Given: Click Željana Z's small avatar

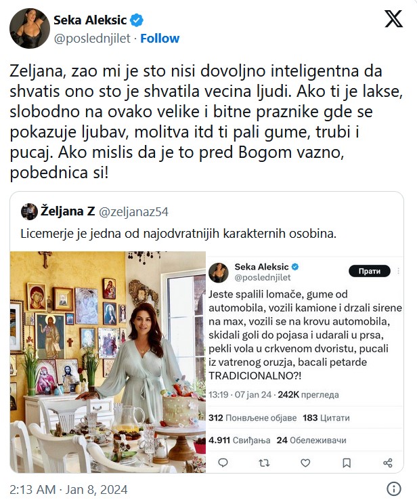Looking at the screenshot, I should pyautogui.click(x=29, y=211).
